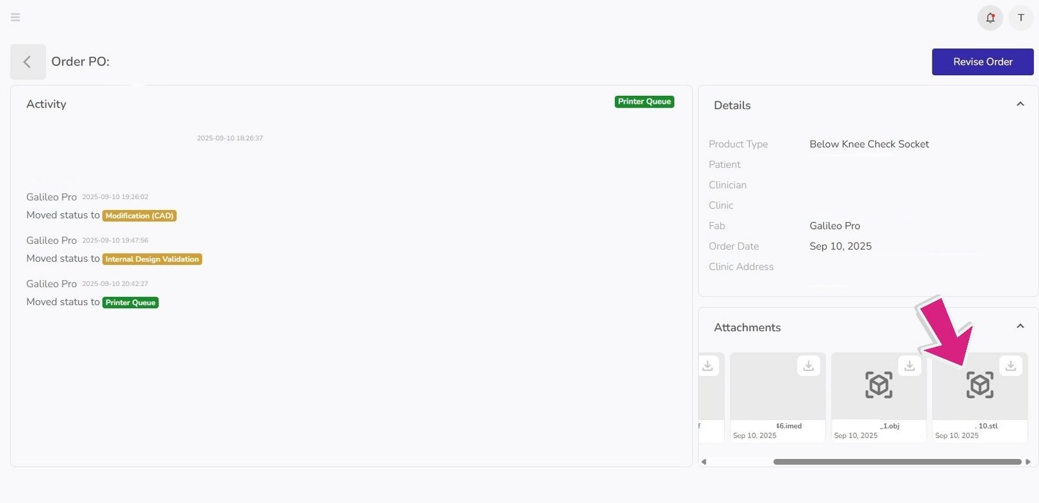Click the attachments horizontal scrollbar thumb
This screenshot has width=1039, height=503.
point(897,462)
